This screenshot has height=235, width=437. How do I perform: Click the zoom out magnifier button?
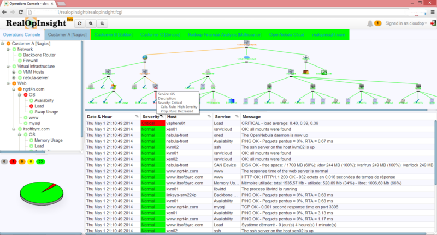(x=102, y=23)
